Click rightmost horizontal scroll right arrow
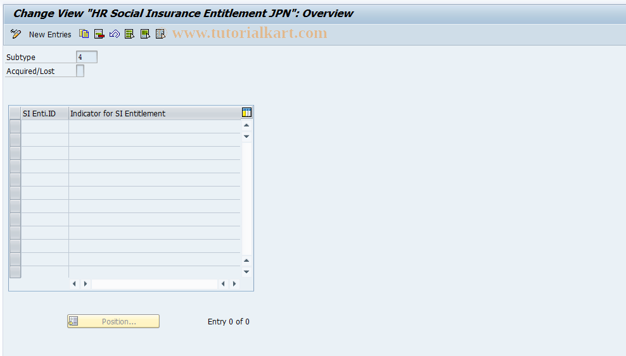The height and width of the screenshot is (356, 626). [234, 284]
